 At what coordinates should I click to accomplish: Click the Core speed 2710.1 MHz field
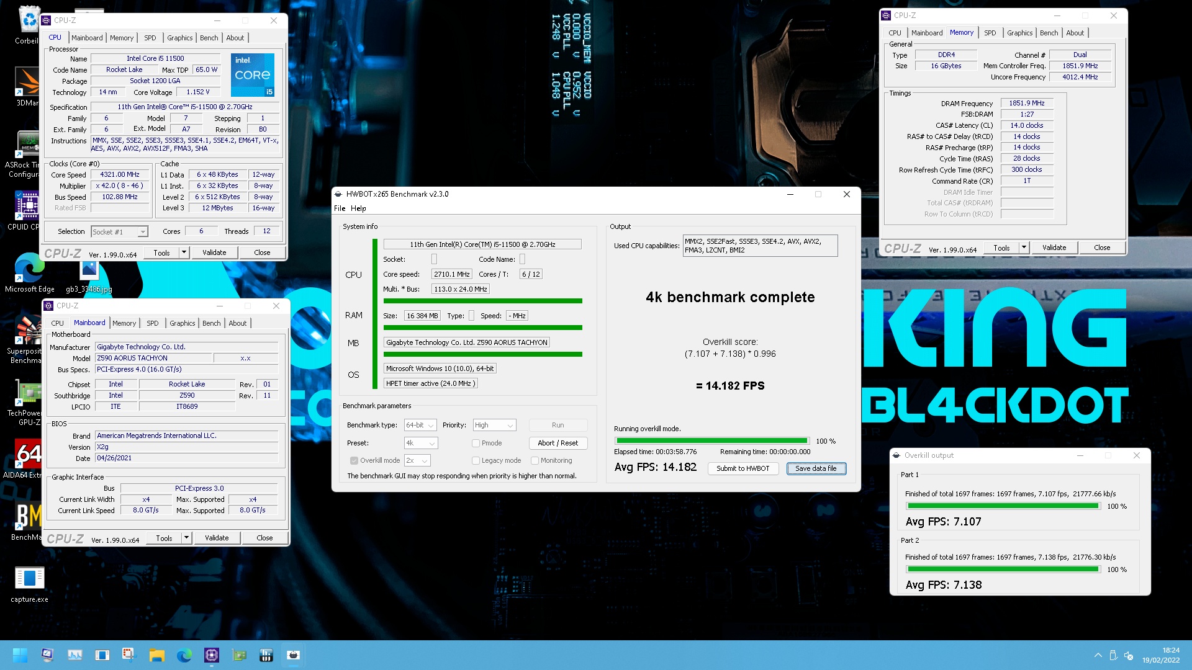[451, 274]
